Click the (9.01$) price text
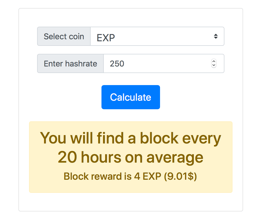This screenshot has width=261, height=219. pos(180,176)
